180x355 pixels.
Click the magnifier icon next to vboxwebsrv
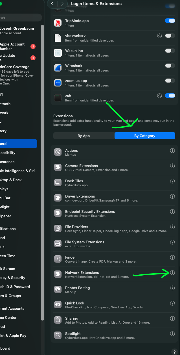159,36
